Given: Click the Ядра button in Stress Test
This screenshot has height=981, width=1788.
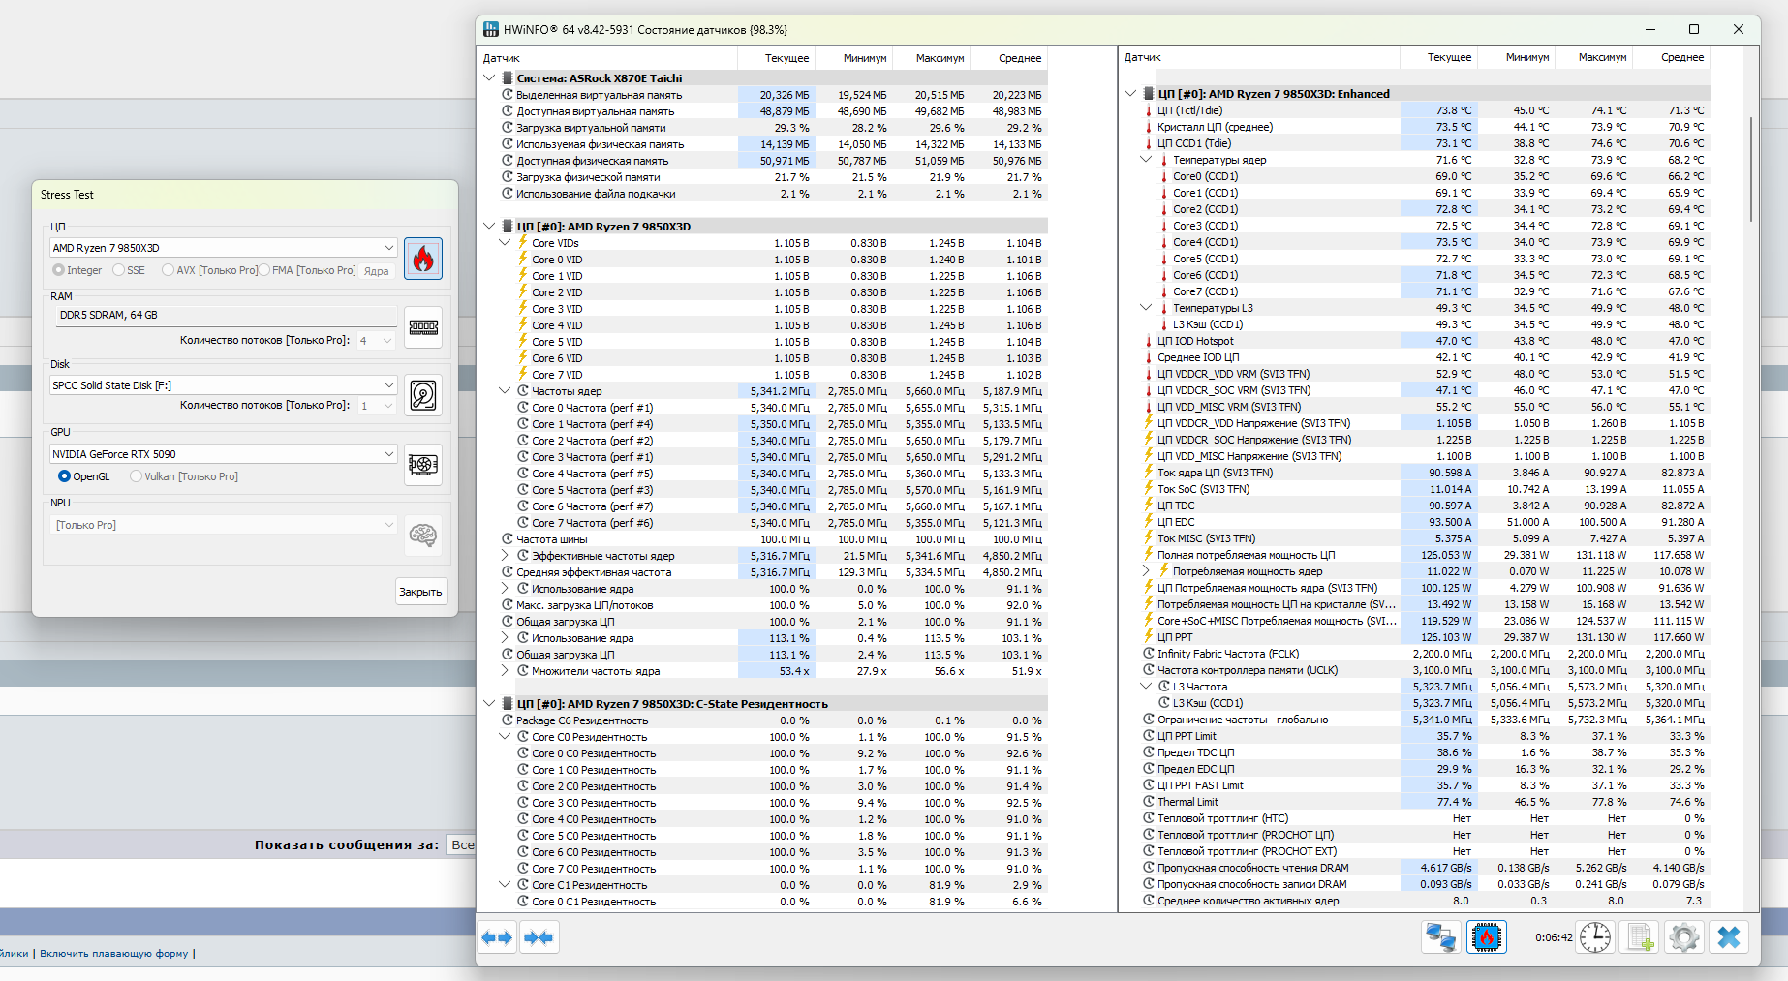Looking at the screenshot, I should point(377,271).
